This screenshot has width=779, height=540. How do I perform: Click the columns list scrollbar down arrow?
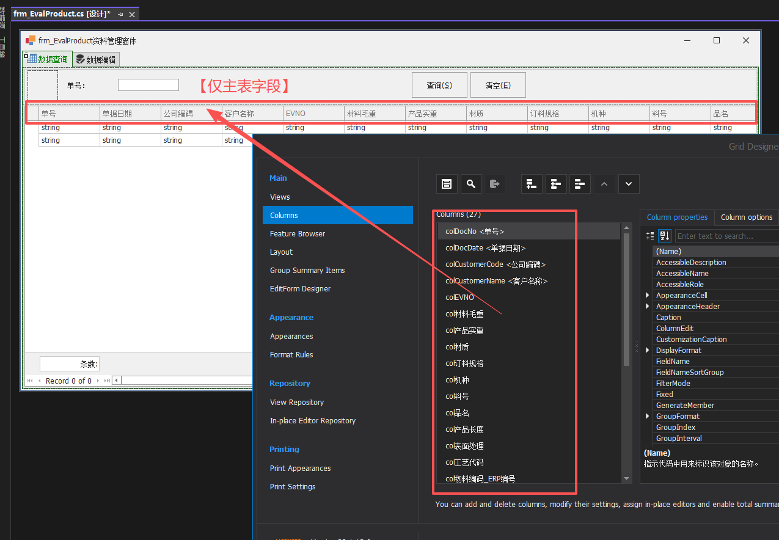[626, 478]
